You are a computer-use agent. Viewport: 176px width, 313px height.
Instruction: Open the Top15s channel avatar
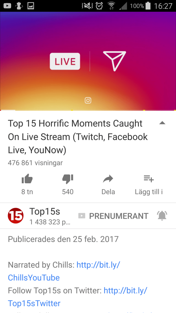pos(15,216)
